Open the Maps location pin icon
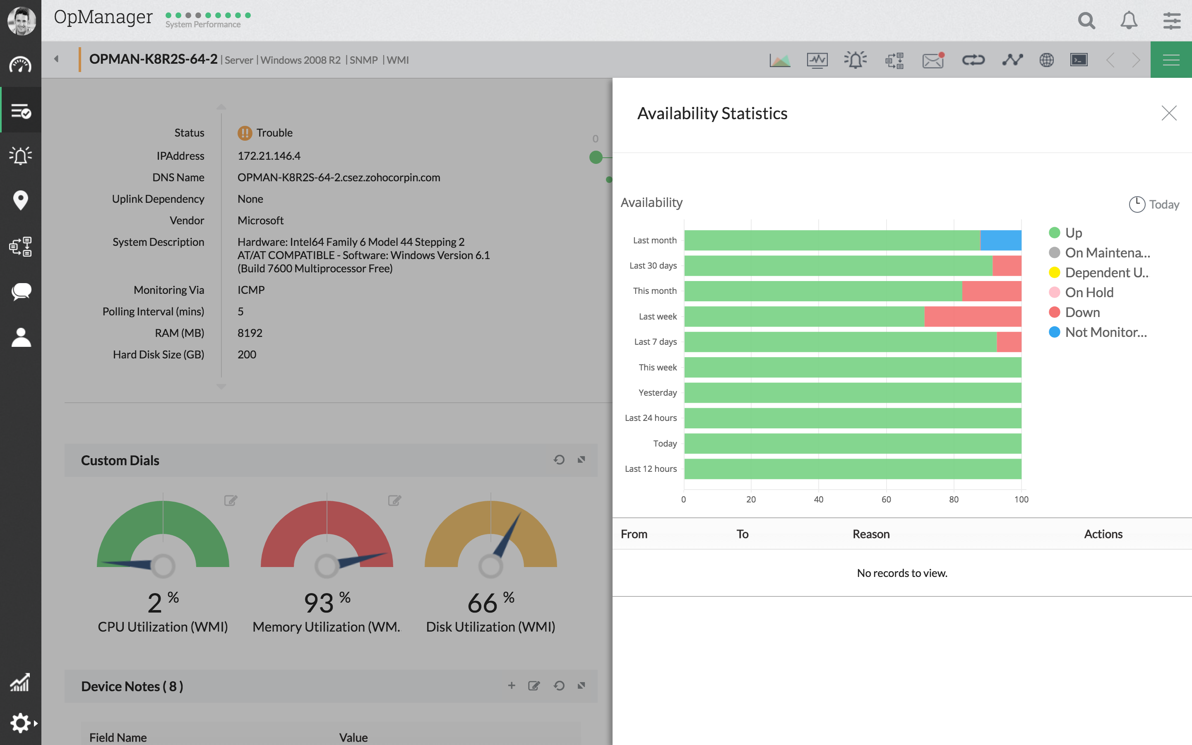Screen dimensions: 1192x745 pyautogui.click(x=21, y=201)
